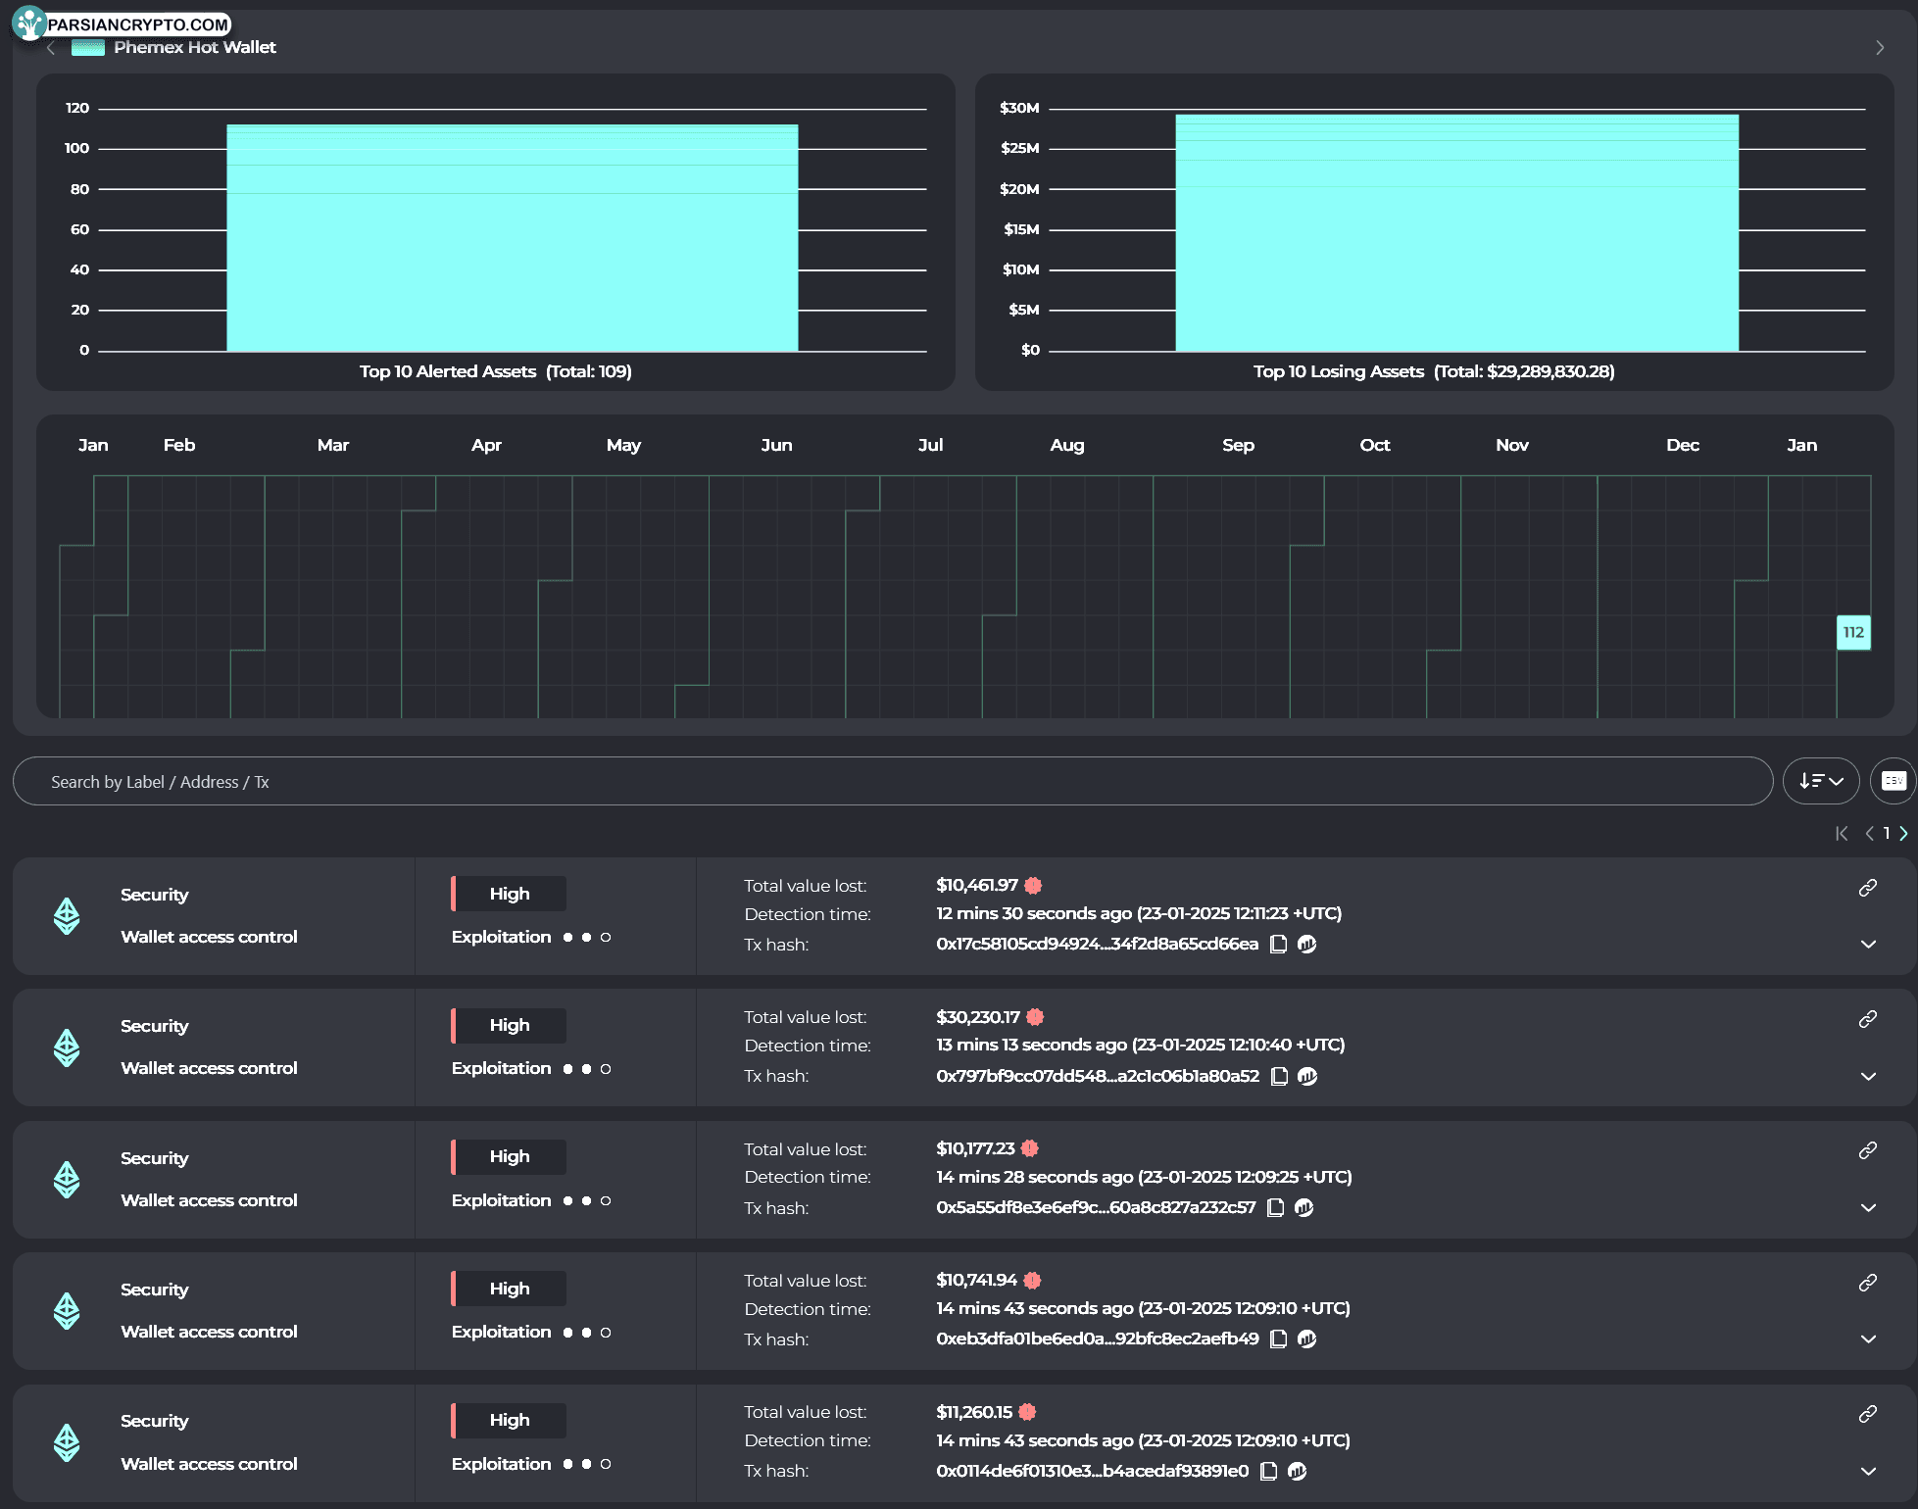Click the Top 10 Losing Assets bar

1457,233
